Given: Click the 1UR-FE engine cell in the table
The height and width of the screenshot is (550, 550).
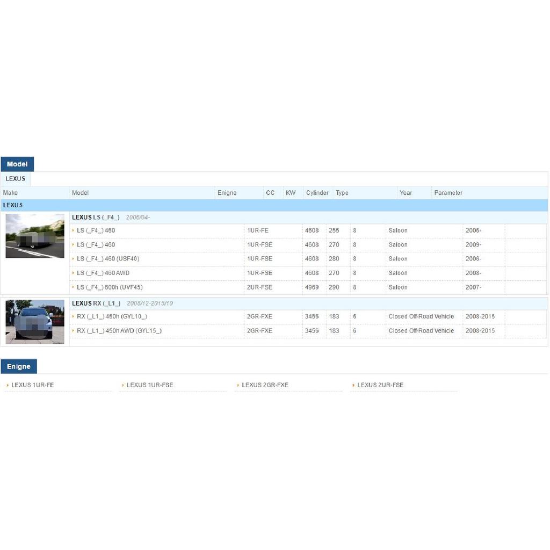Looking at the screenshot, I should tap(258, 230).
